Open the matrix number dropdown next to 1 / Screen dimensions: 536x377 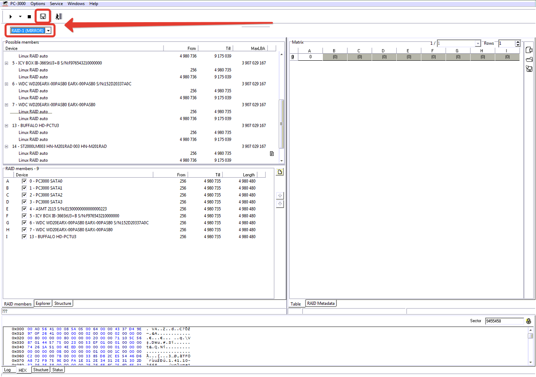tap(477, 43)
